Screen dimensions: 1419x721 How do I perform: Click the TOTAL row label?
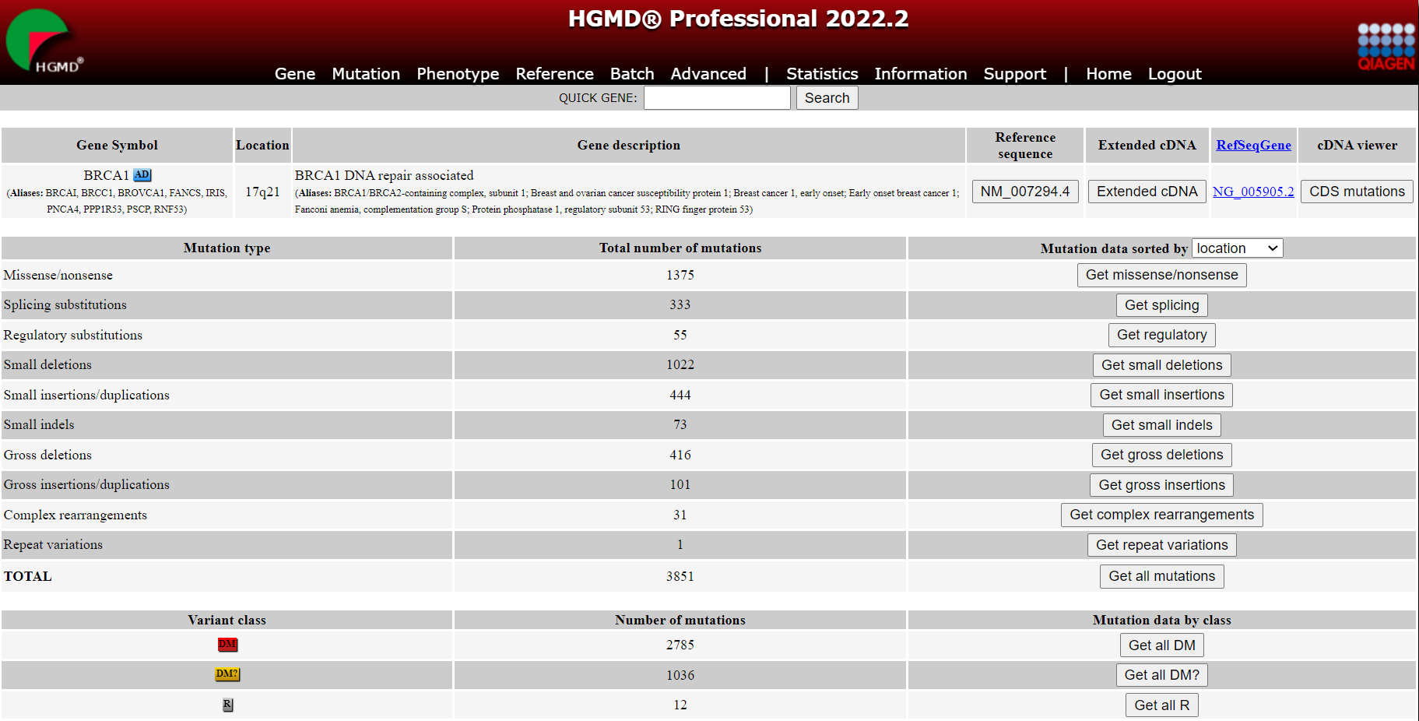pos(28,577)
